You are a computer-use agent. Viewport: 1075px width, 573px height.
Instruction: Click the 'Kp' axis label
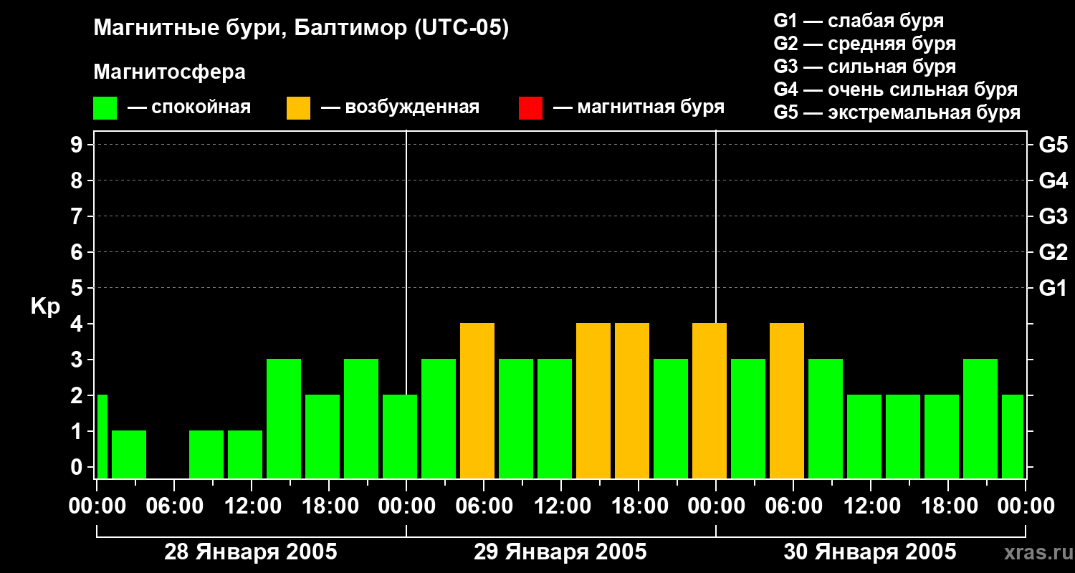tap(45, 307)
